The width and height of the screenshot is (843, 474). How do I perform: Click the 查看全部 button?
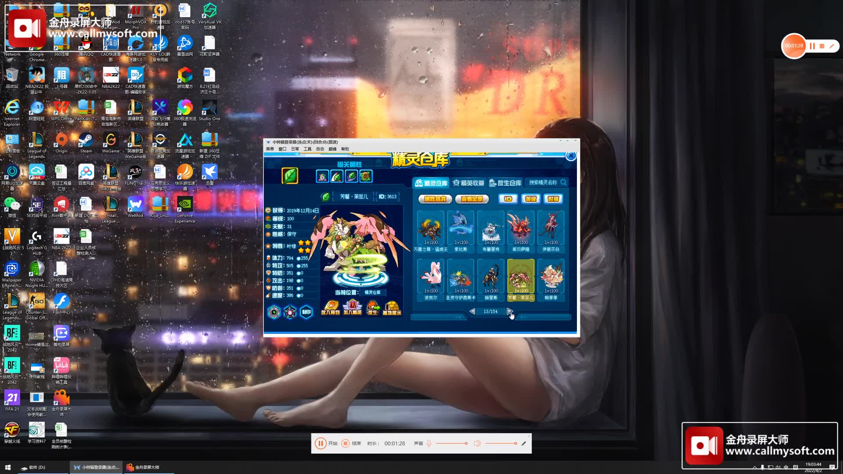(x=472, y=199)
